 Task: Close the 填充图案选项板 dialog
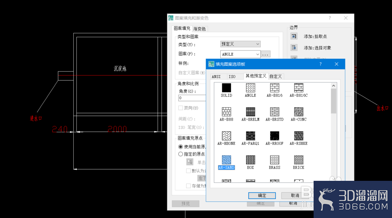click(336, 64)
